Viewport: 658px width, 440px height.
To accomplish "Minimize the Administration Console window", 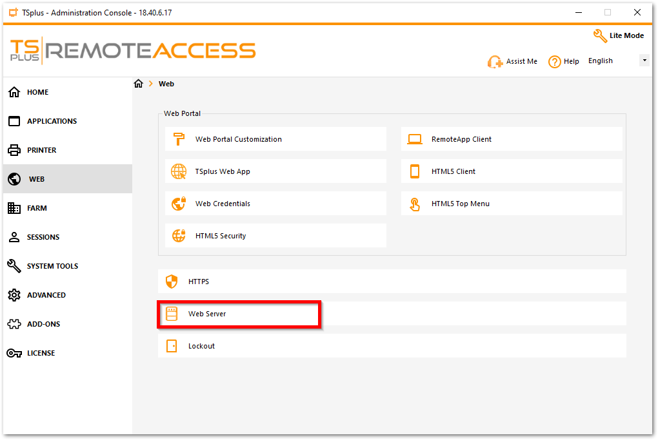I will [x=578, y=13].
